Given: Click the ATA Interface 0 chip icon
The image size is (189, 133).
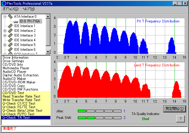Looking at the screenshot, I should pyautogui.click(x=10, y=17).
